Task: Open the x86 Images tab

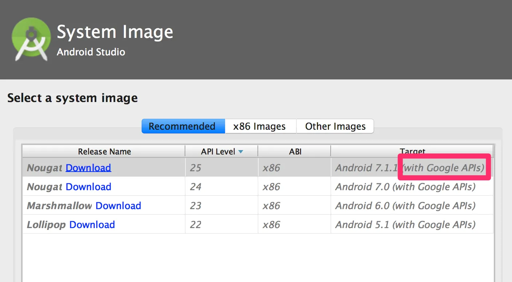Action: coord(261,126)
